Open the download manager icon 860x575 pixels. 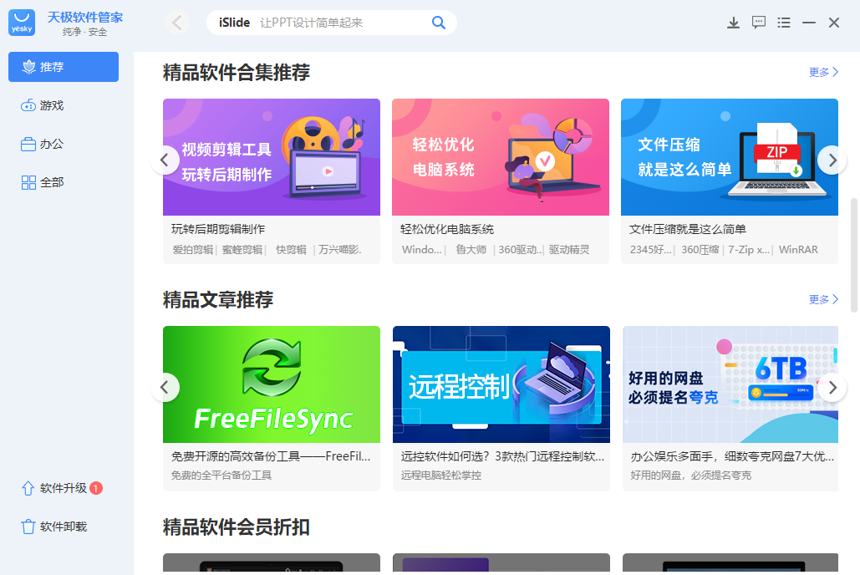(733, 23)
